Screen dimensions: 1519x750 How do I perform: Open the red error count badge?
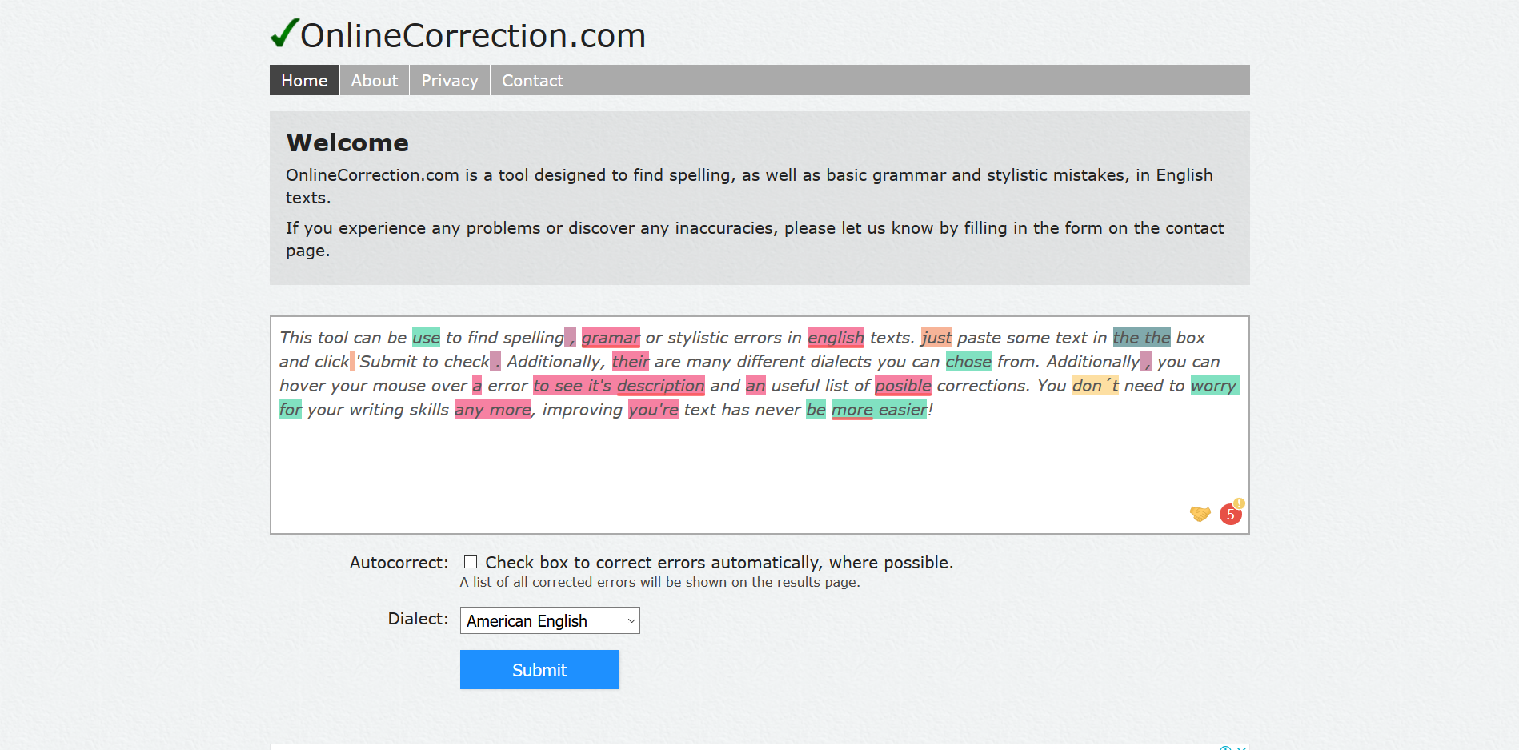1230,514
